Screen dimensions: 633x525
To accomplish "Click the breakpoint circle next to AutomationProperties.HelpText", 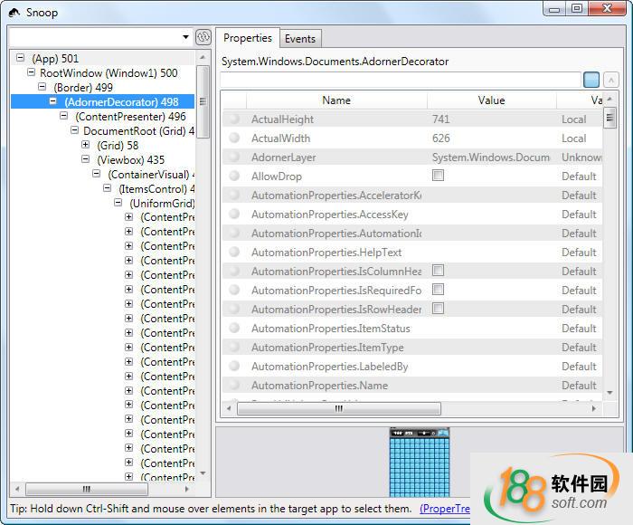I will point(234,253).
